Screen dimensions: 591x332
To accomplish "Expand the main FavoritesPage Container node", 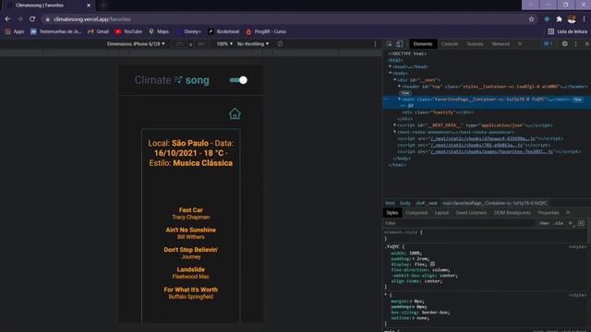I will click(400, 100).
